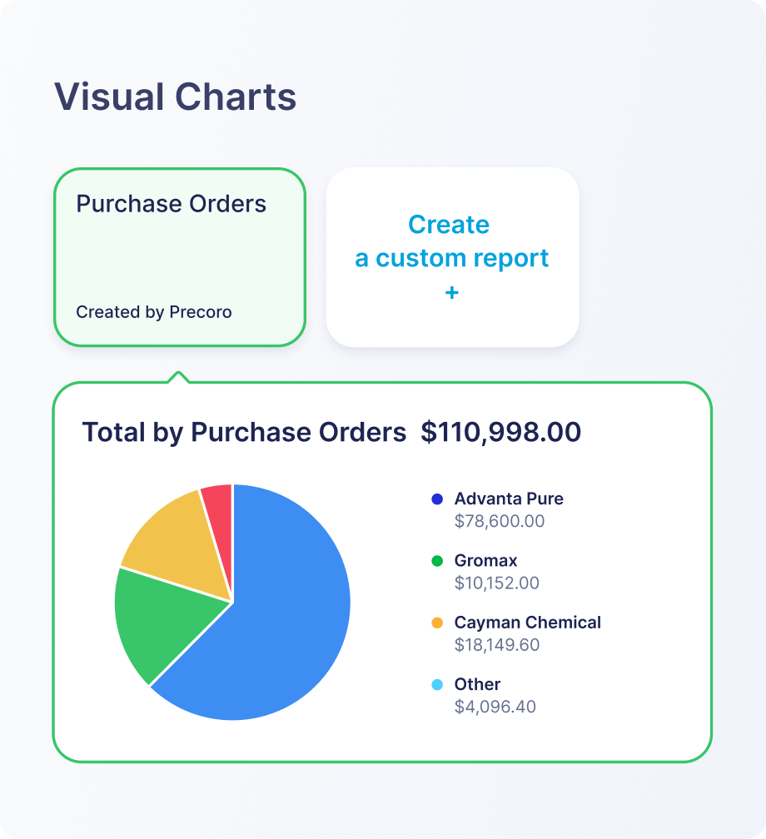The image size is (766, 839).
Task: Click the Cayman Chemical legend label
Action: pyautogui.click(x=527, y=623)
